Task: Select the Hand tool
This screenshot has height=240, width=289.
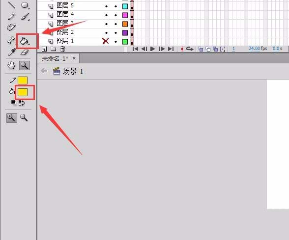Action: tap(11, 66)
